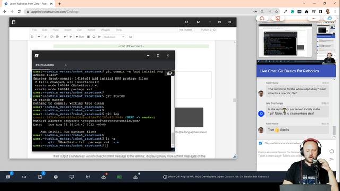Click the notebook app icon in title bar

(14, 22)
